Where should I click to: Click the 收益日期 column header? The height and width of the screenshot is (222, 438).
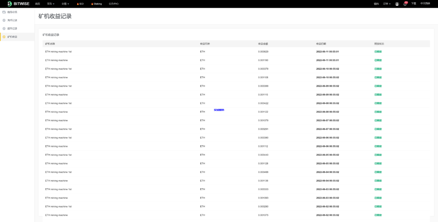coord(321,44)
